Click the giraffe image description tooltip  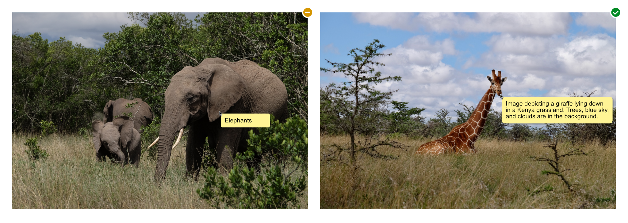pos(557,110)
